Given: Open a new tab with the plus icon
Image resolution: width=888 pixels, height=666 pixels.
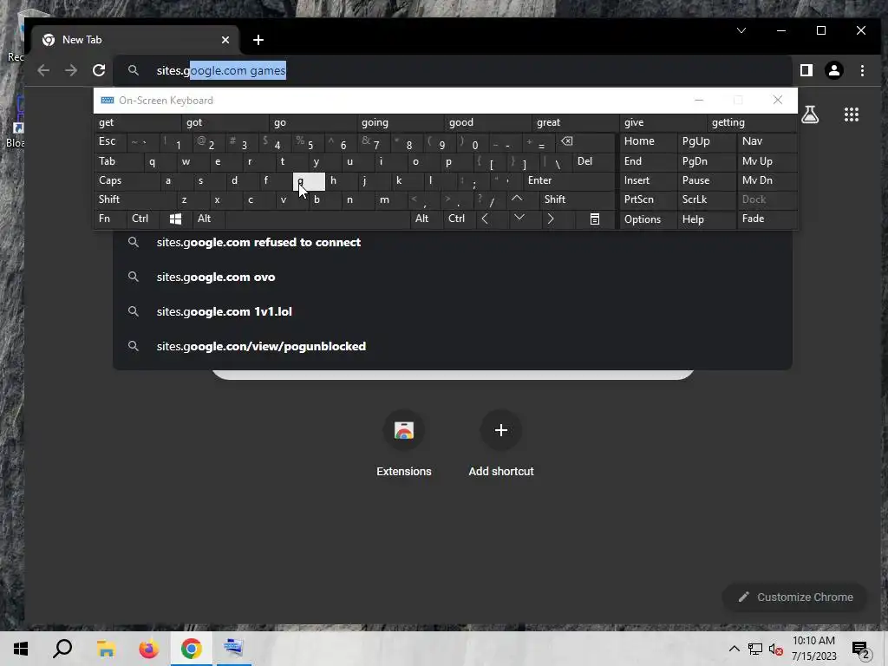Looking at the screenshot, I should (258, 40).
